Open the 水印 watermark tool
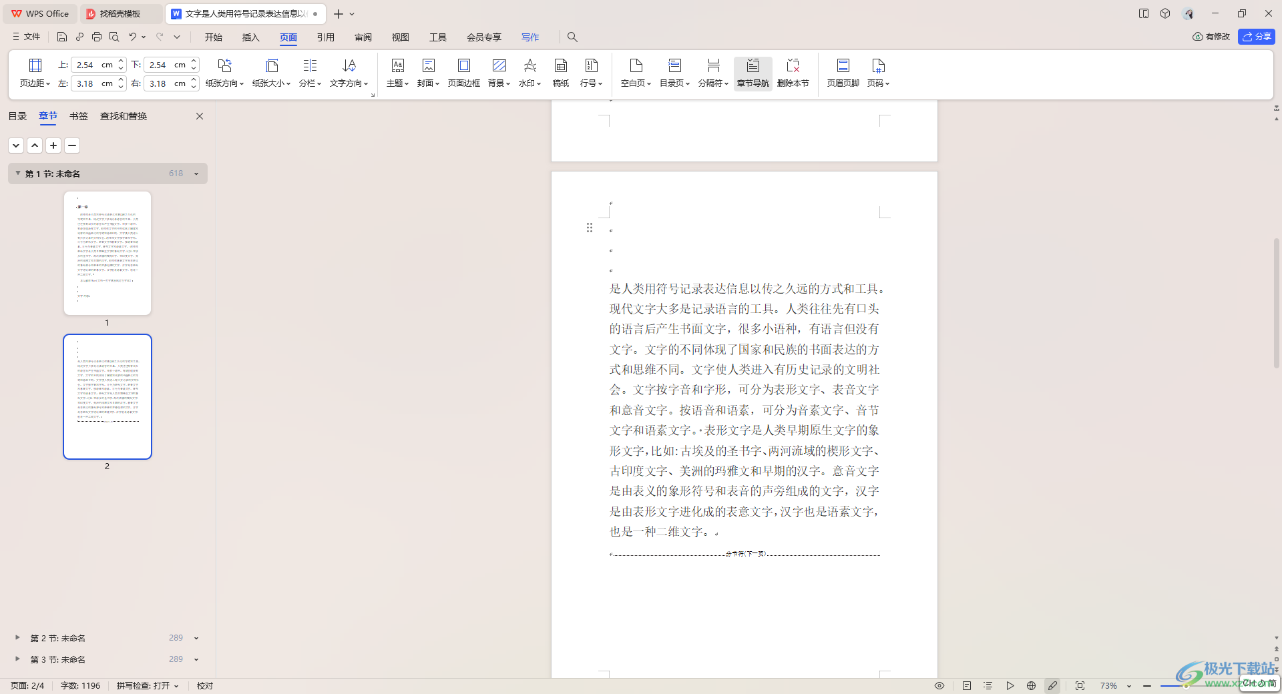This screenshot has height=694, width=1282. pyautogui.click(x=529, y=73)
